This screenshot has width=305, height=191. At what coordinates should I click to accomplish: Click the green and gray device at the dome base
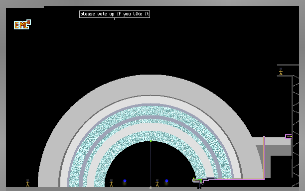(x=198, y=181)
